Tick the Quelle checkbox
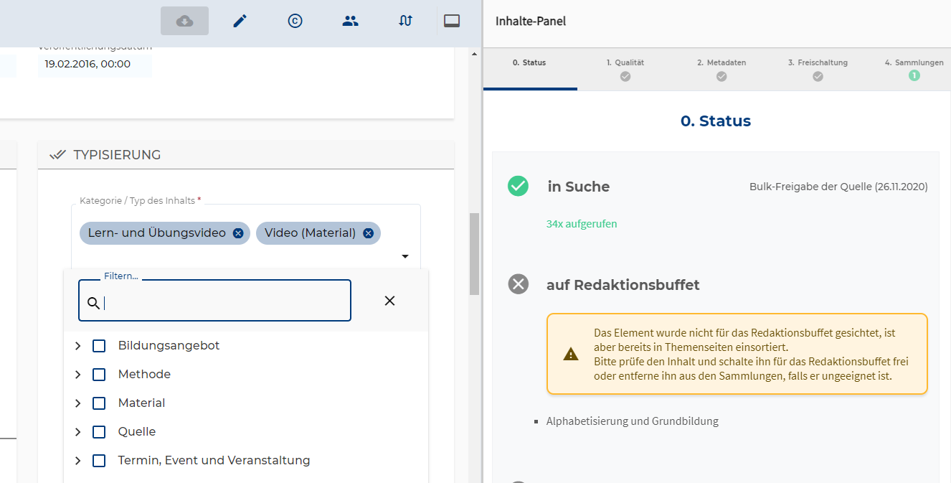Image resolution: width=951 pixels, height=483 pixels. 99,432
